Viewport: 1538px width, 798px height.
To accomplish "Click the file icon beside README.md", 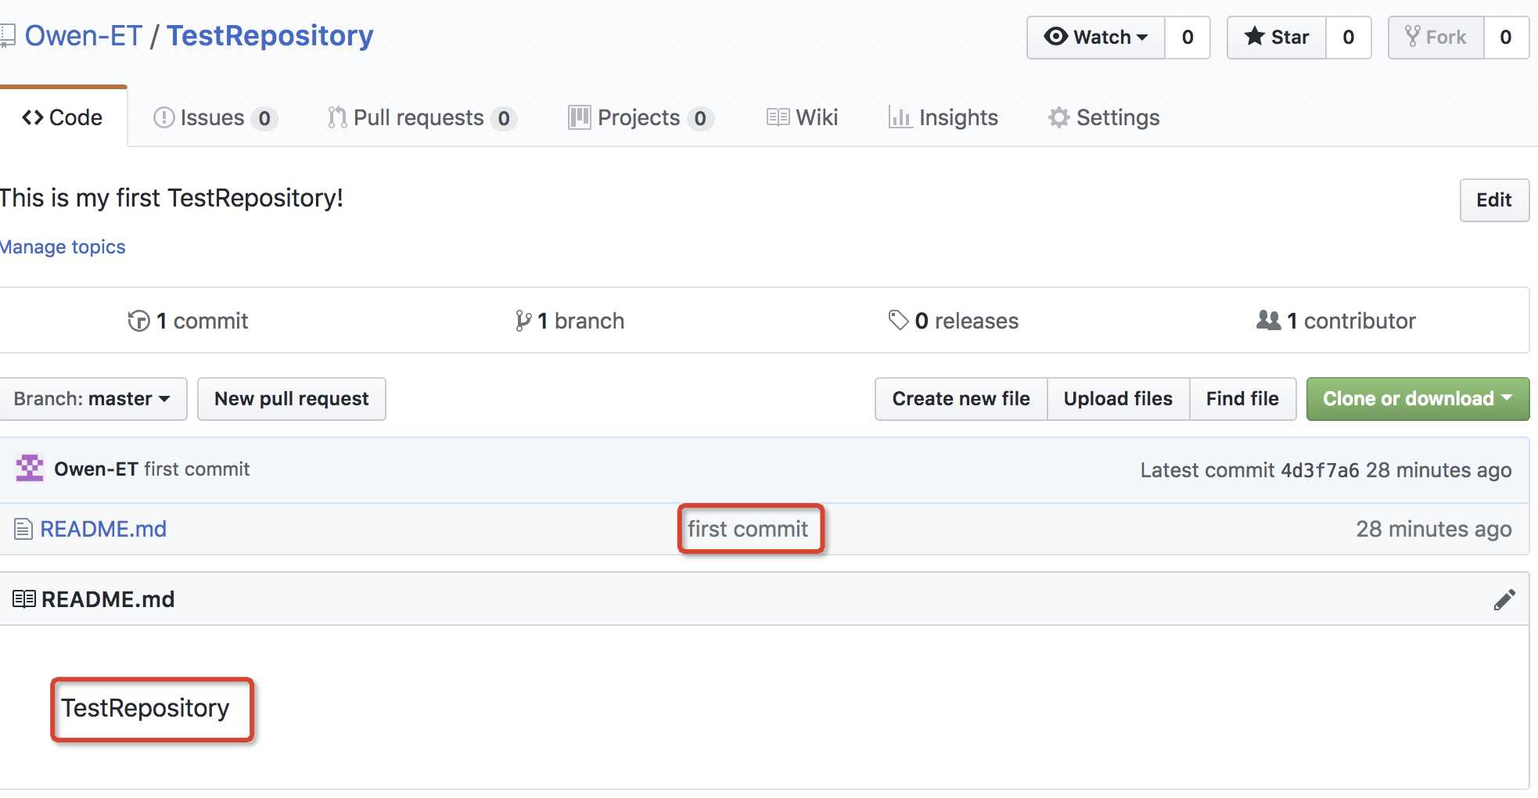I will (x=23, y=530).
